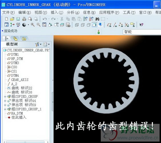The width and height of the screenshot is (161, 143).
Task: Toggle the spin center display
Action: point(12,25)
